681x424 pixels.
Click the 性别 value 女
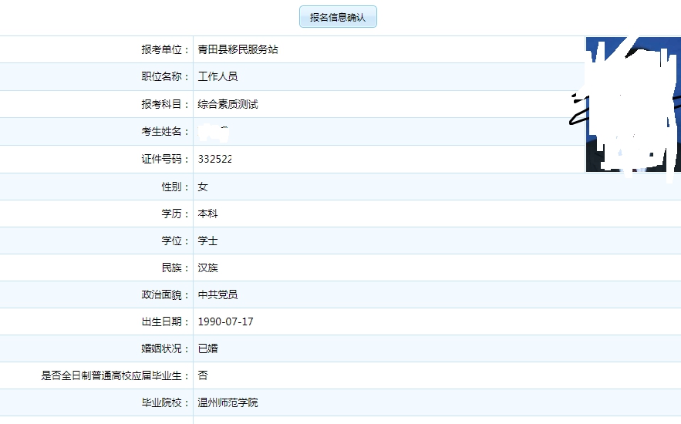point(203,187)
